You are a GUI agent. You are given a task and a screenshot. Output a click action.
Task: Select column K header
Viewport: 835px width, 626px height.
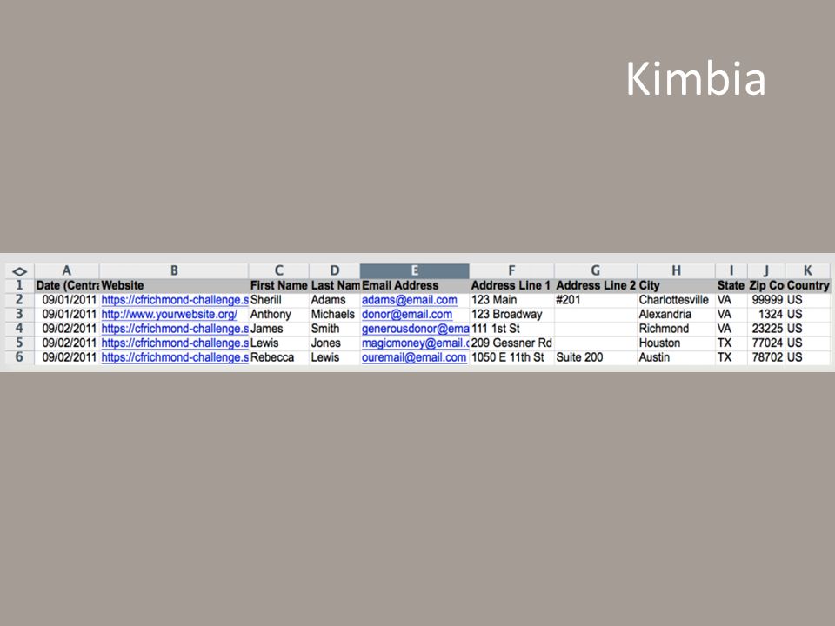pos(807,271)
